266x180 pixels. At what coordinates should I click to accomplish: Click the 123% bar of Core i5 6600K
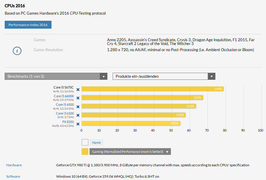(142, 98)
